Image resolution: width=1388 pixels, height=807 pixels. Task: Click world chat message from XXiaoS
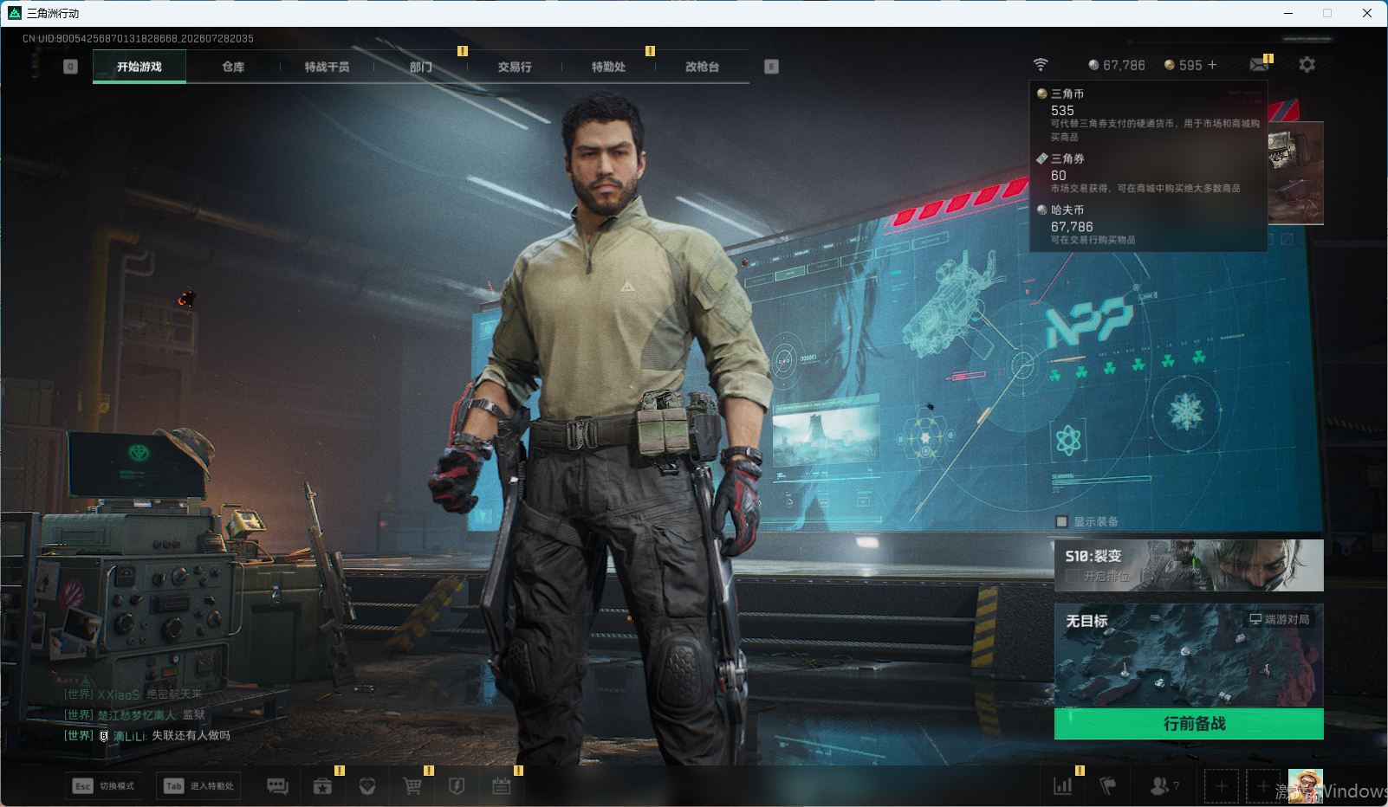[x=133, y=694]
